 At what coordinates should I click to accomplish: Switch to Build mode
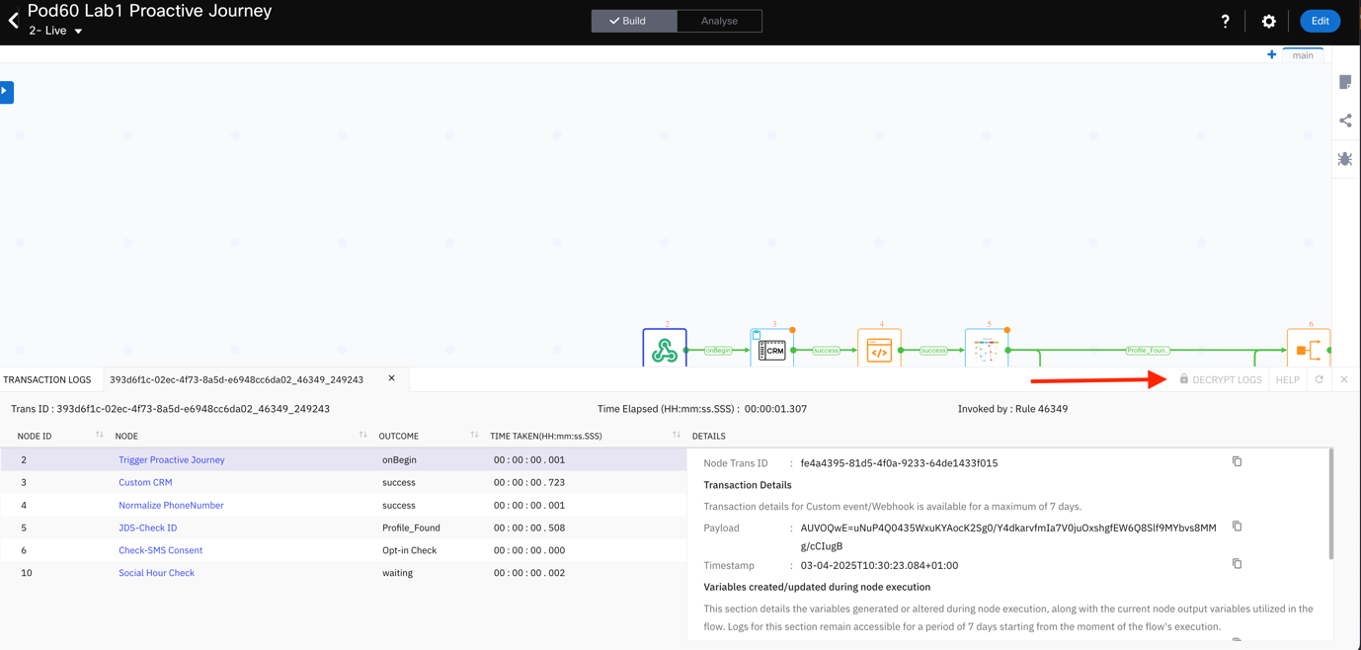[634, 21]
